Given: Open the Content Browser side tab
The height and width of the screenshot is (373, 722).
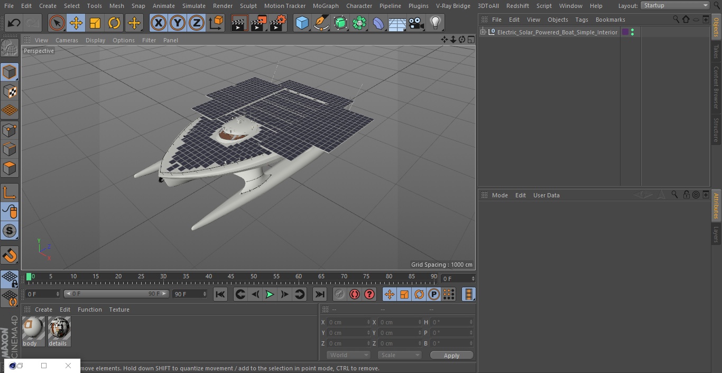Looking at the screenshot, I should [x=716, y=87].
